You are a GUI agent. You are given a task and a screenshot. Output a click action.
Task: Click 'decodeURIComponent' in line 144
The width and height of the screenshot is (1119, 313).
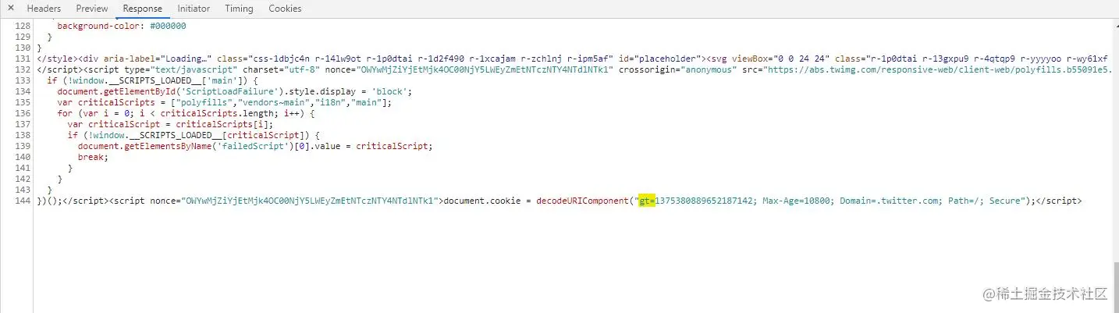click(x=582, y=201)
